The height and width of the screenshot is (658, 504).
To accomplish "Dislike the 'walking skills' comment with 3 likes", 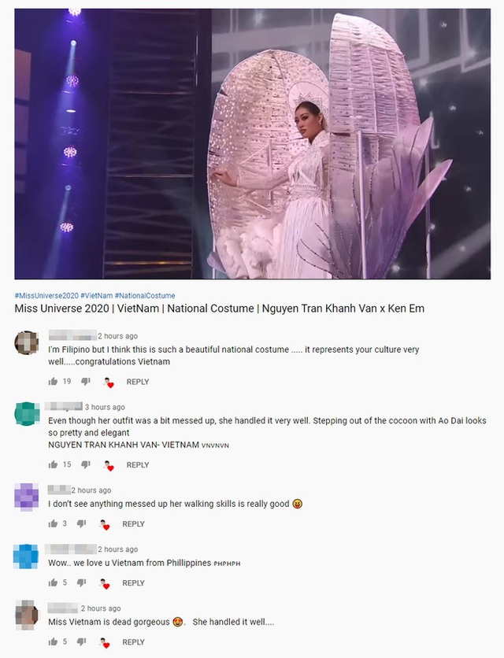I will [x=81, y=523].
